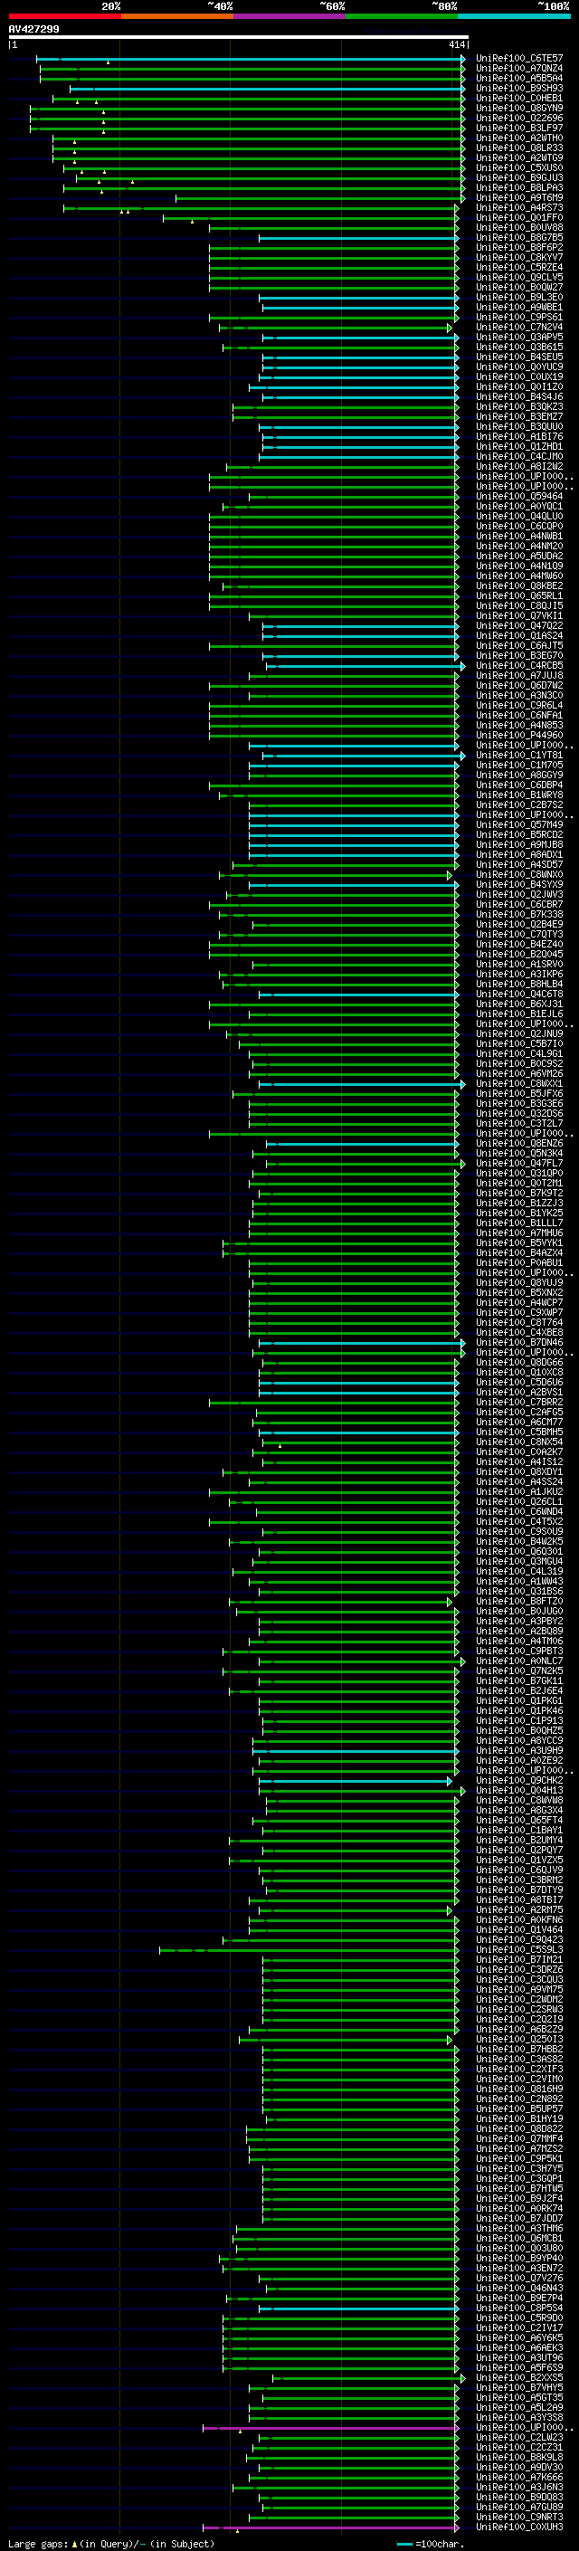Click label UniRef100_B4S4J6
Screen dimensions: 579x2551
coord(518,397)
